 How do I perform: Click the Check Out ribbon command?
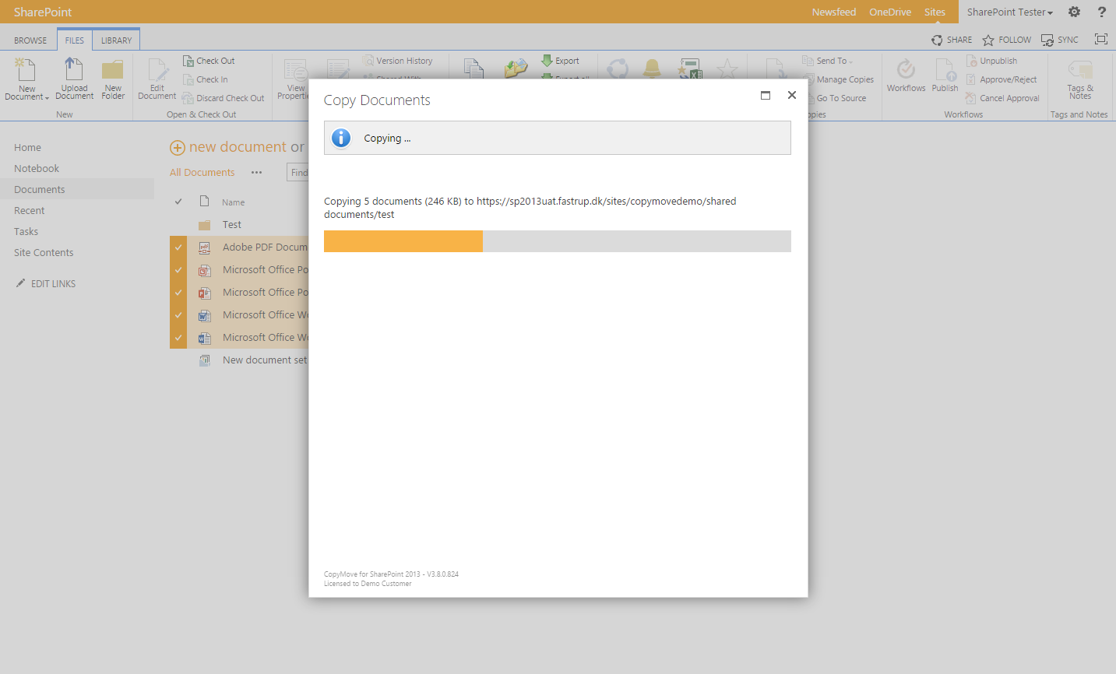click(x=209, y=61)
